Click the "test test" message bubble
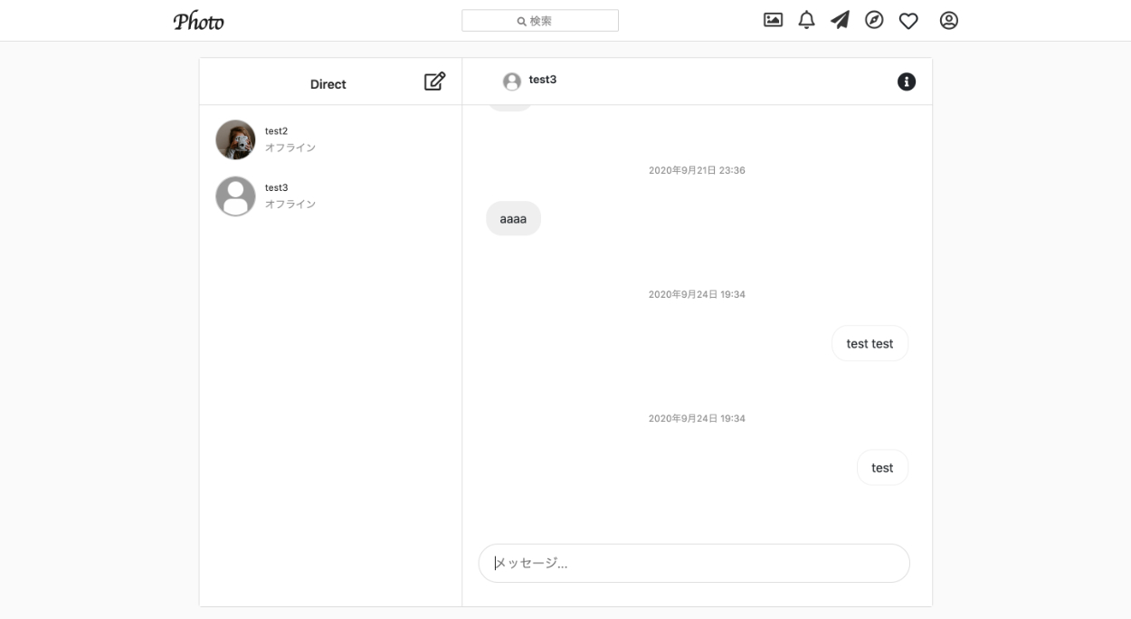 pos(870,344)
